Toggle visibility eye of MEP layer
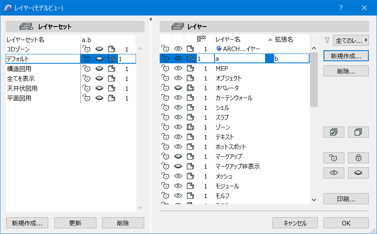The height and width of the screenshot is (234, 377). tap(178, 69)
